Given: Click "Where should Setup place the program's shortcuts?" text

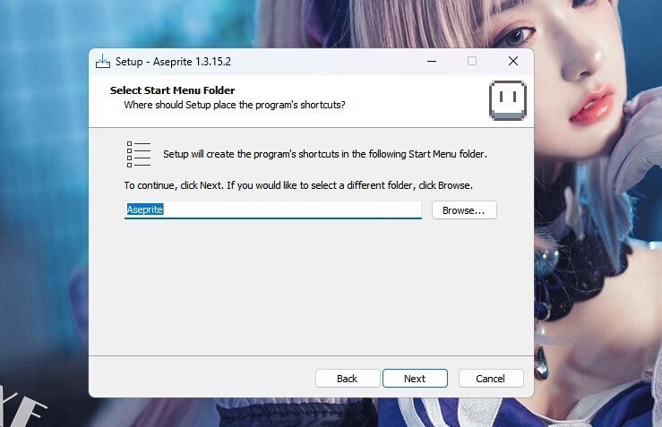Looking at the screenshot, I should pyautogui.click(x=235, y=105).
